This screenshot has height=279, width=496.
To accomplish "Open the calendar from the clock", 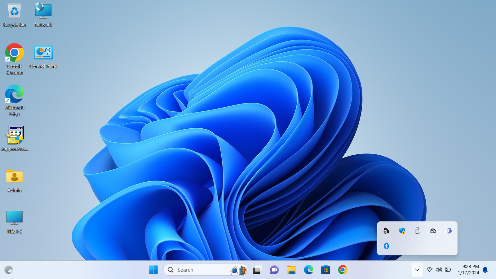I will click(x=468, y=270).
